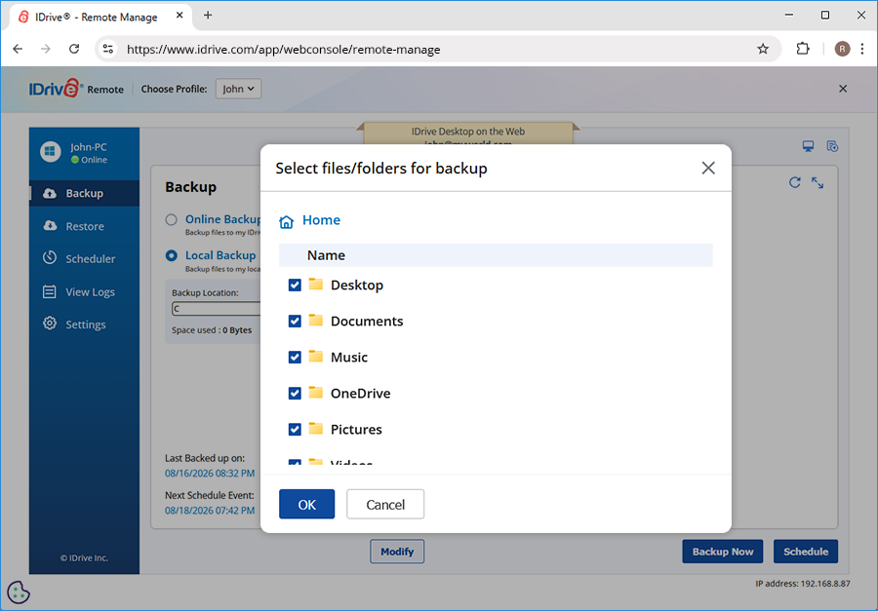Uncheck the OneDrive folder checkbox

(x=295, y=394)
